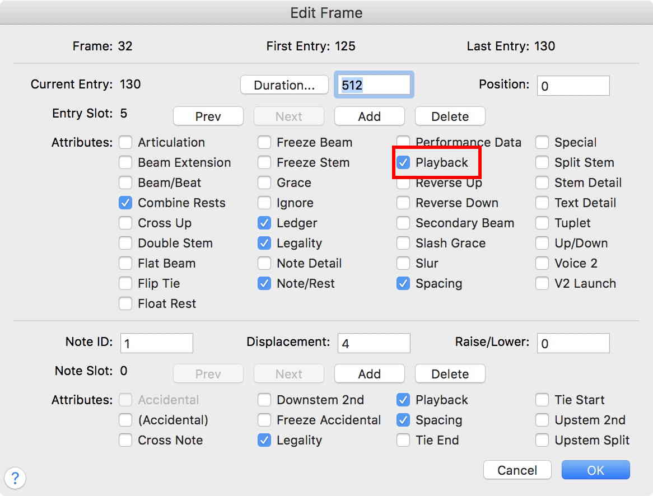This screenshot has width=653, height=496.
Task: Click the Note ID field
Action: [x=156, y=343]
